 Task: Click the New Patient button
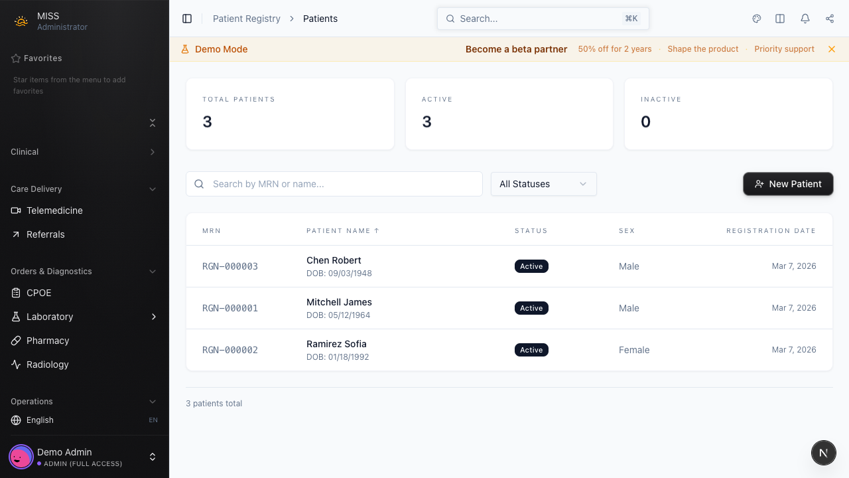coord(788,184)
